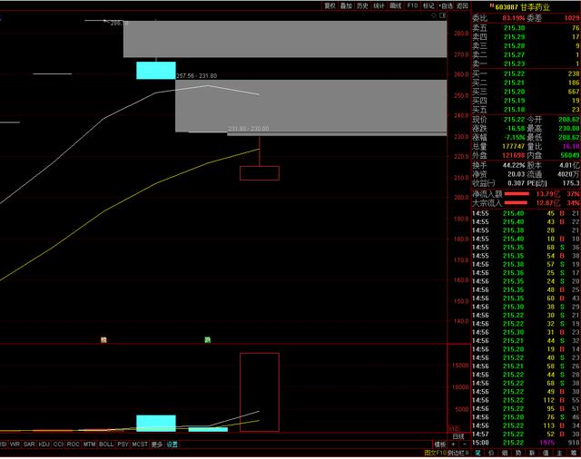The width and height of the screenshot is (581, 459).
Task: Open the F10 company info
Action: tap(412, 5)
